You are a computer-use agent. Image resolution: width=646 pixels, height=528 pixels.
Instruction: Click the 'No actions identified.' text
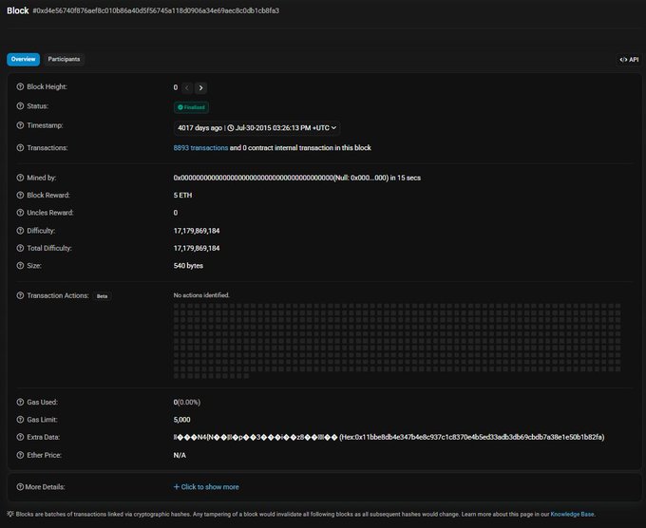[x=201, y=295]
